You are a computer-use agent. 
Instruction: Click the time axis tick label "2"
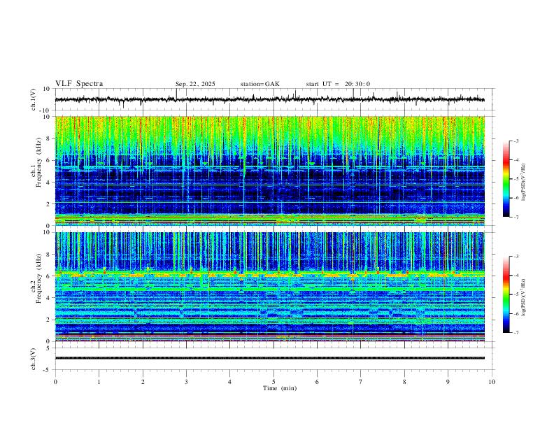point(143,382)
